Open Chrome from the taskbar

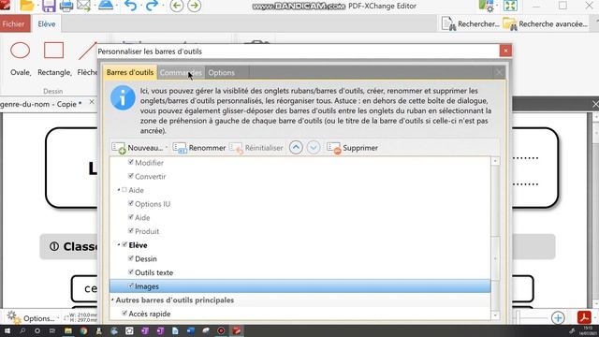coord(83,330)
